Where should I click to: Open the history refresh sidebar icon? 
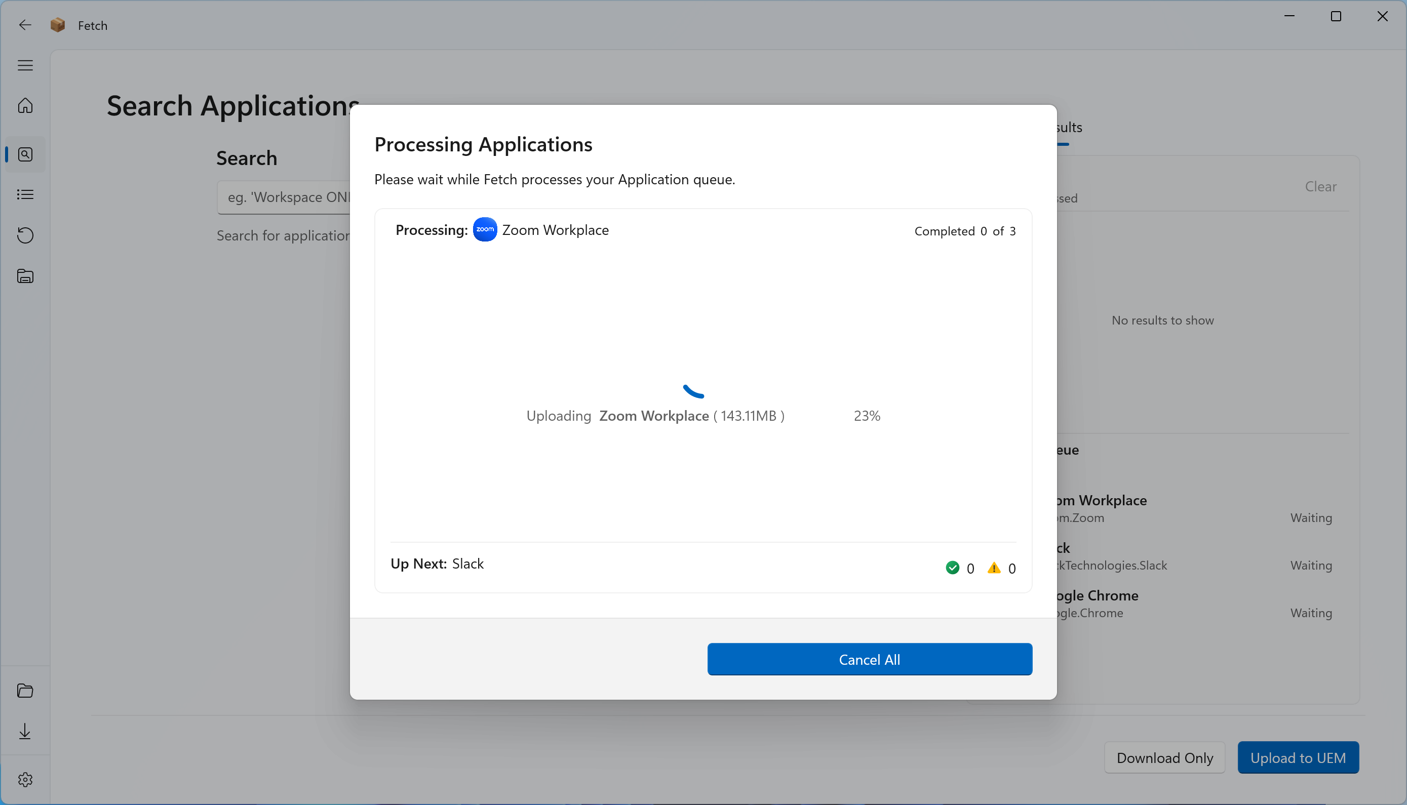(25, 235)
